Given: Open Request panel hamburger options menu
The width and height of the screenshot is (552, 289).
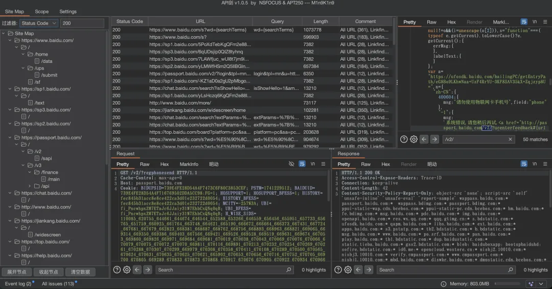Looking at the screenshot, I should click(323, 164).
